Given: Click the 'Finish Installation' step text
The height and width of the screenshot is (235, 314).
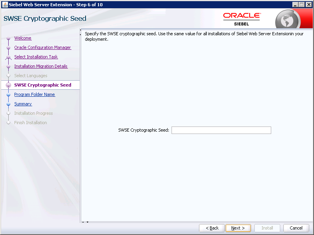Looking at the screenshot, I should [x=31, y=123].
